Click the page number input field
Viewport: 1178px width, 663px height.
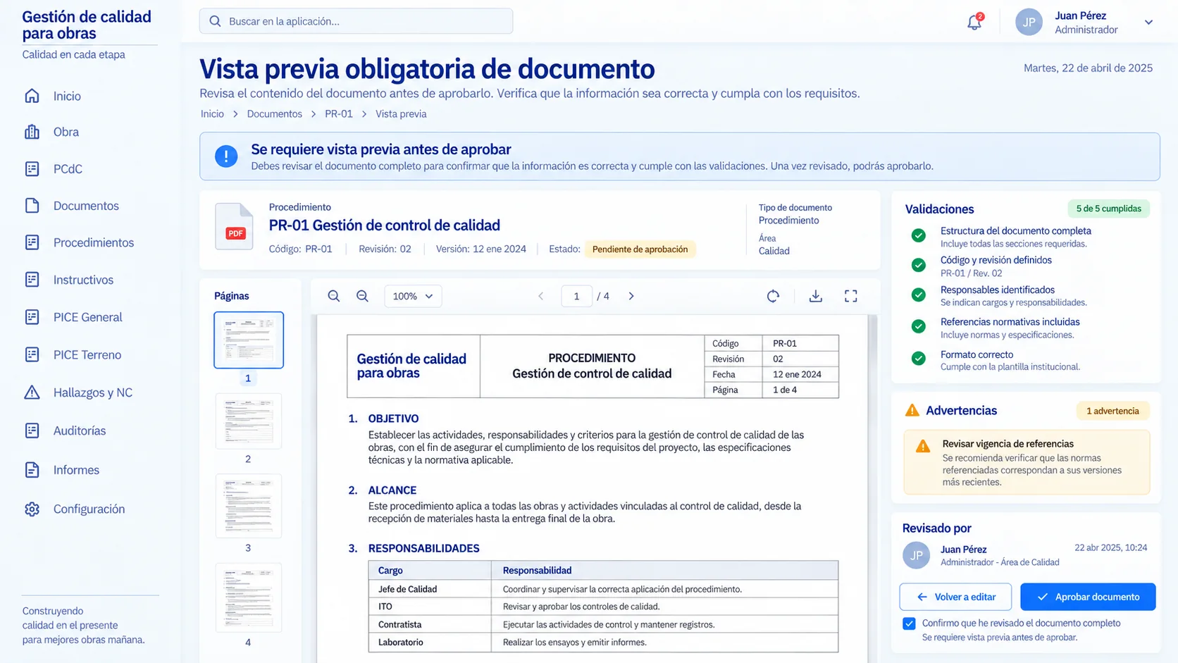point(576,296)
